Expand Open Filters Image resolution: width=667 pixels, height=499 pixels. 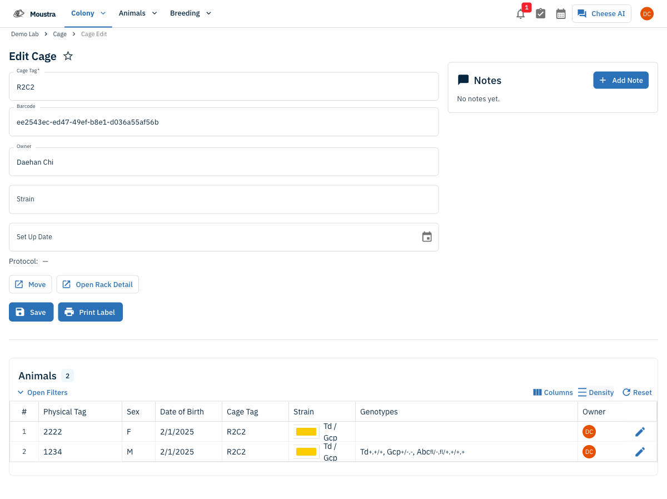[x=42, y=392]
